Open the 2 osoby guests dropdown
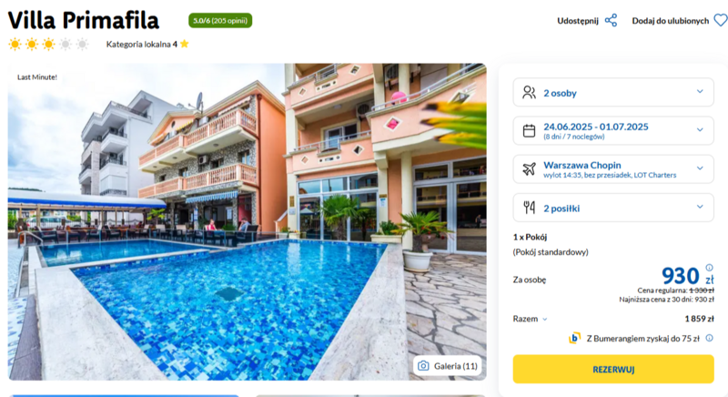 (x=613, y=92)
